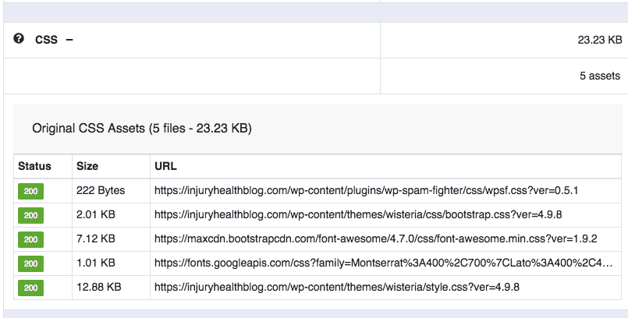This screenshot has height=318, width=628.
Task: Click the 200 status badge for font-awesome
Action: (x=32, y=238)
